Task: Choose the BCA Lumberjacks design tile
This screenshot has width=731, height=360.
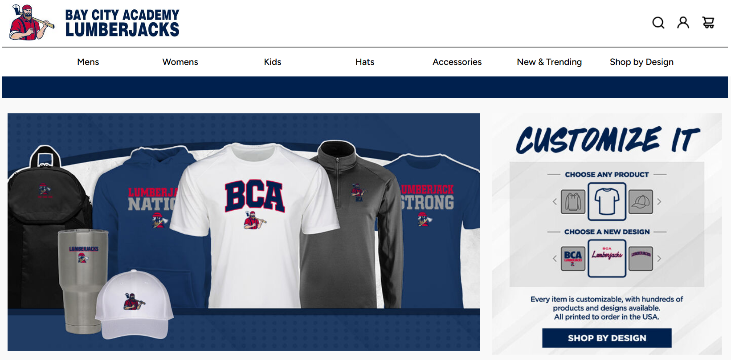Action: [573, 259]
